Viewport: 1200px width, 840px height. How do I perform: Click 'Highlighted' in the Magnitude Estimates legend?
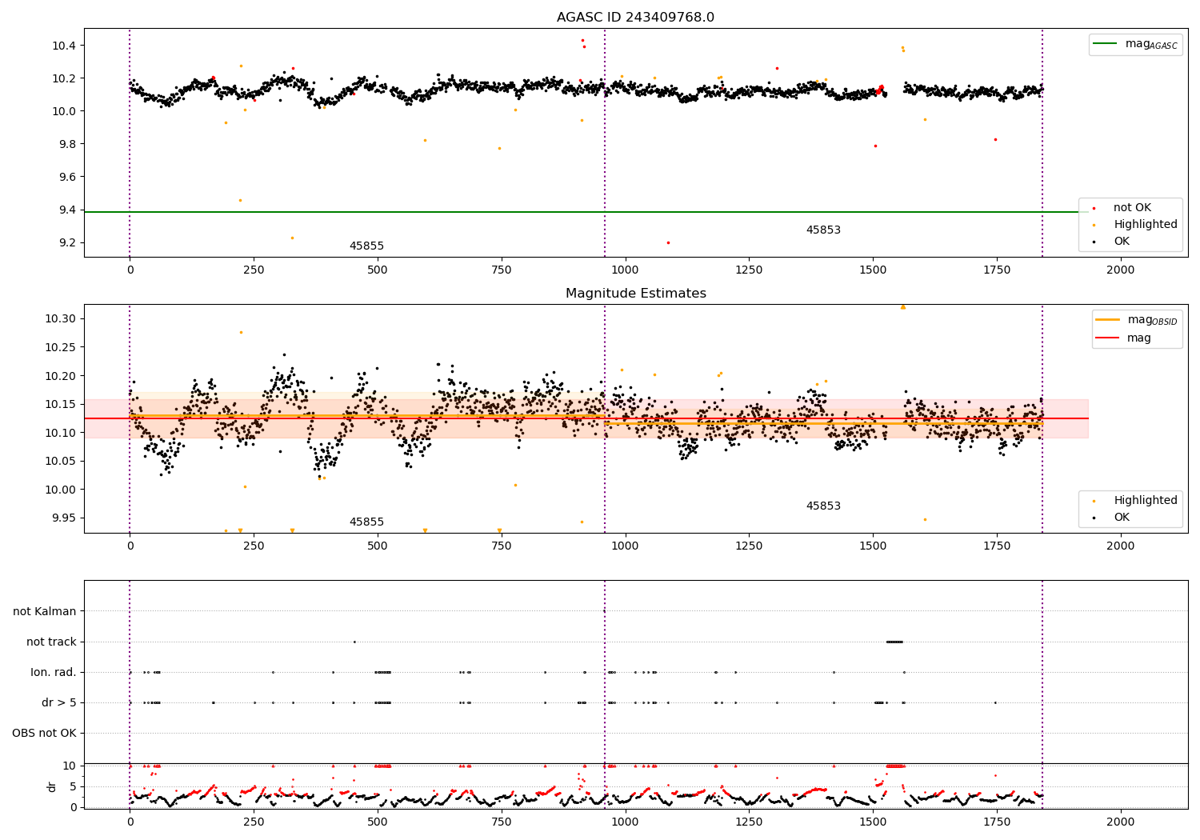pyautogui.click(x=1135, y=501)
